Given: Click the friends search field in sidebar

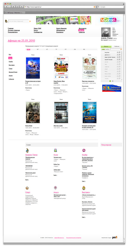Looking at the screenshot, I should pos(115,49).
